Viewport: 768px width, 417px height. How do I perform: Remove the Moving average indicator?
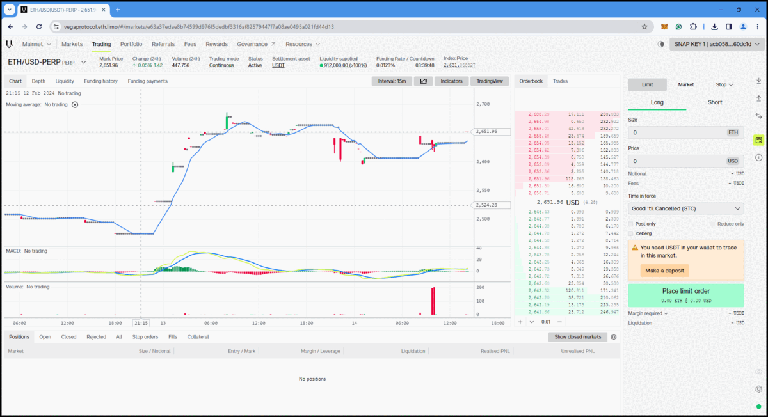(75, 104)
